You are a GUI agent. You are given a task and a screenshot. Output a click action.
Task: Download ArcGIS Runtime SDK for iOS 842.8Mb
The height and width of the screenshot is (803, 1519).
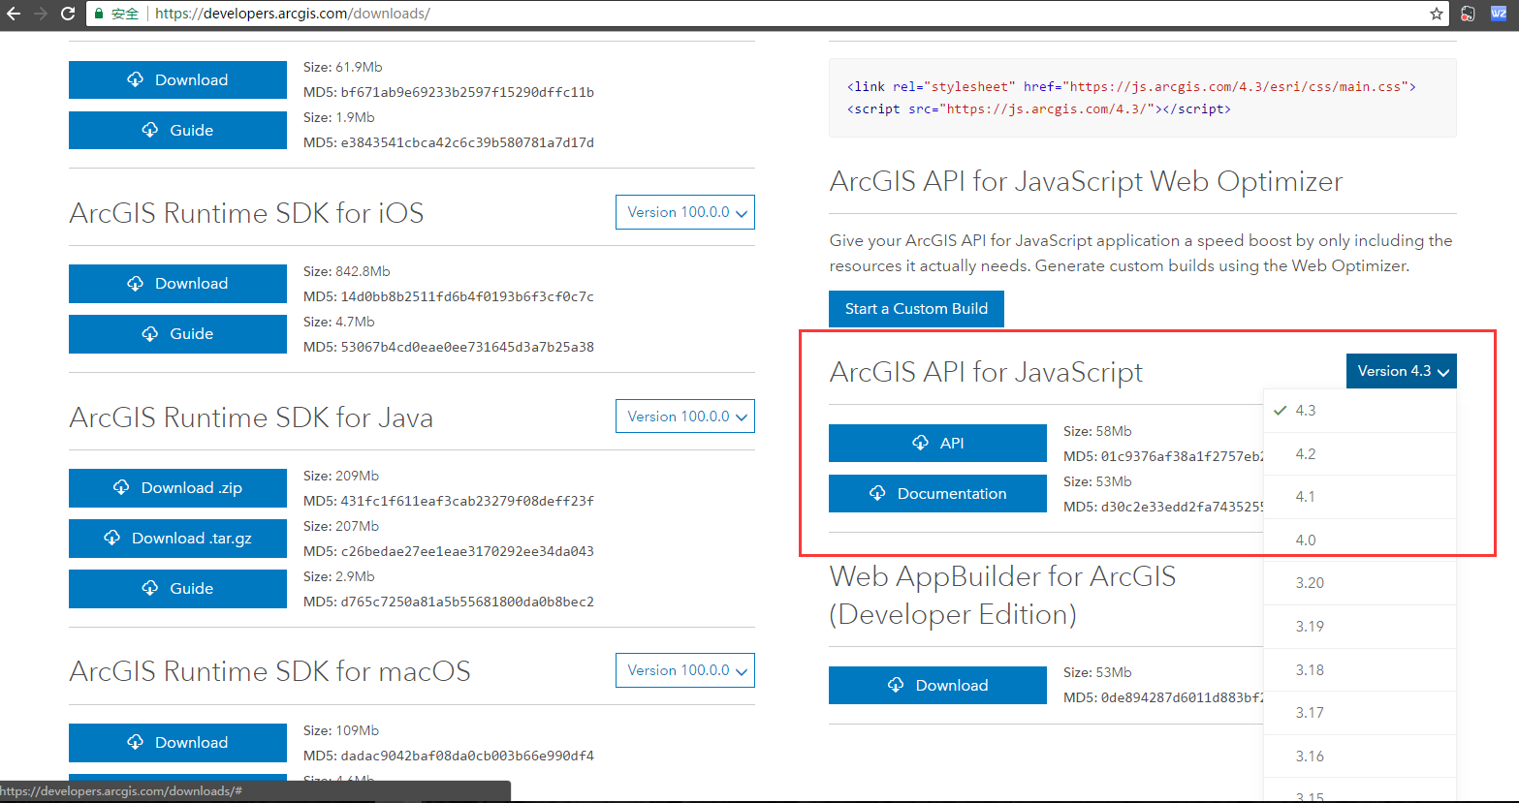click(x=177, y=283)
